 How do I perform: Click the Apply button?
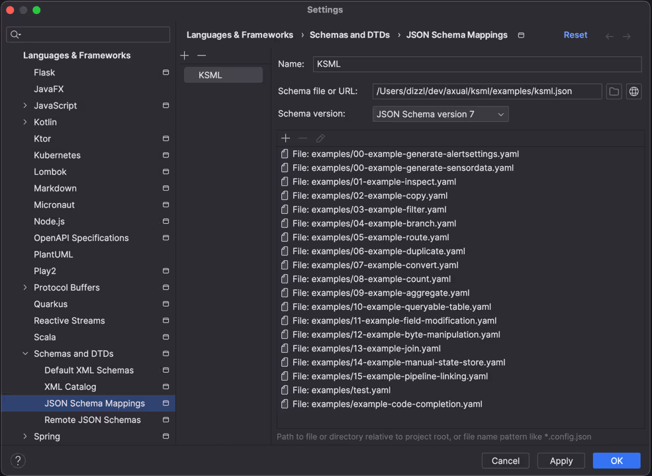(561, 461)
